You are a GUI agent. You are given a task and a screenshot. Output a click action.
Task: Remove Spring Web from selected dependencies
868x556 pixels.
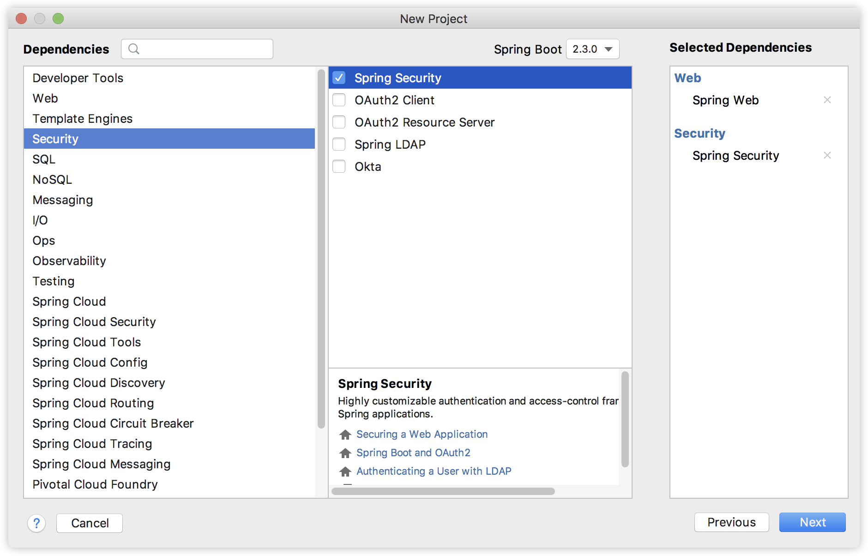(827, 100)
